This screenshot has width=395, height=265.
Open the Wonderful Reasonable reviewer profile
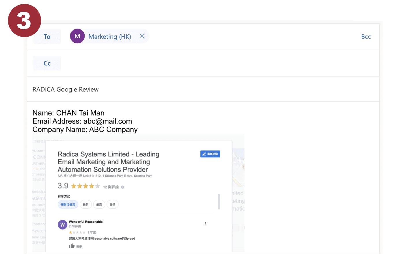click(86, 222)
